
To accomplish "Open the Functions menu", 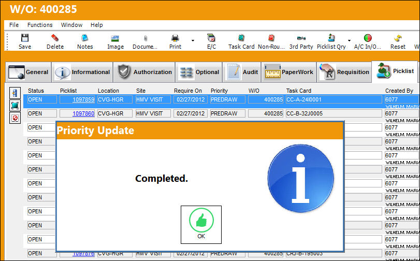I will pos(40,25).
